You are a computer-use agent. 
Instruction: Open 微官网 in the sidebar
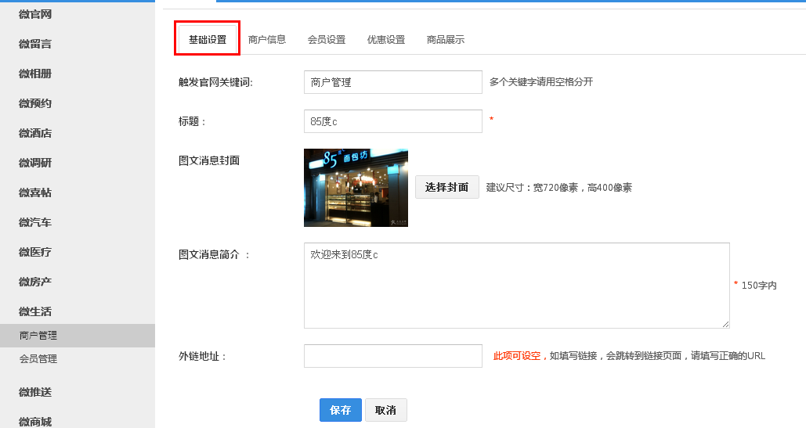35,14
